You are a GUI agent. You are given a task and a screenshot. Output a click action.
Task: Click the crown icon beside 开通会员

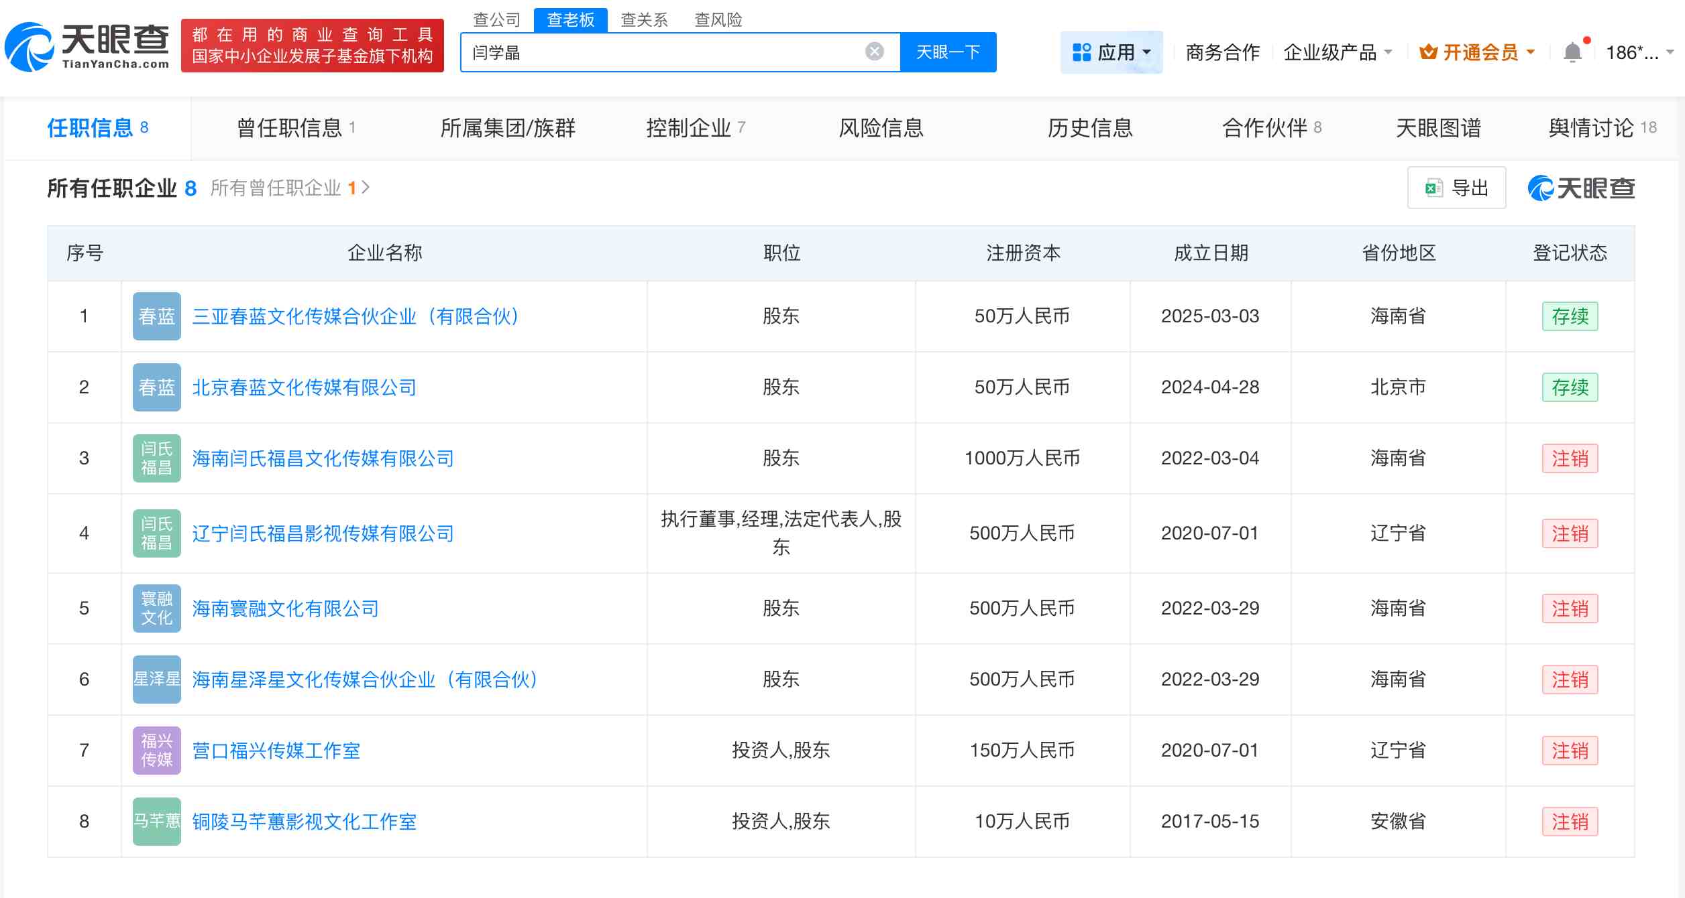point(1427,52)
